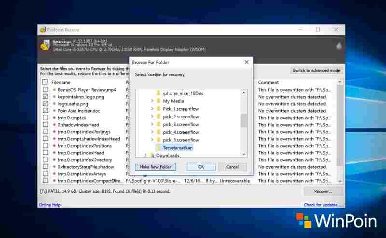This screenshot has height=238, width=386.
Task: Click the Recover... button
Action: [x=323, y=191]
